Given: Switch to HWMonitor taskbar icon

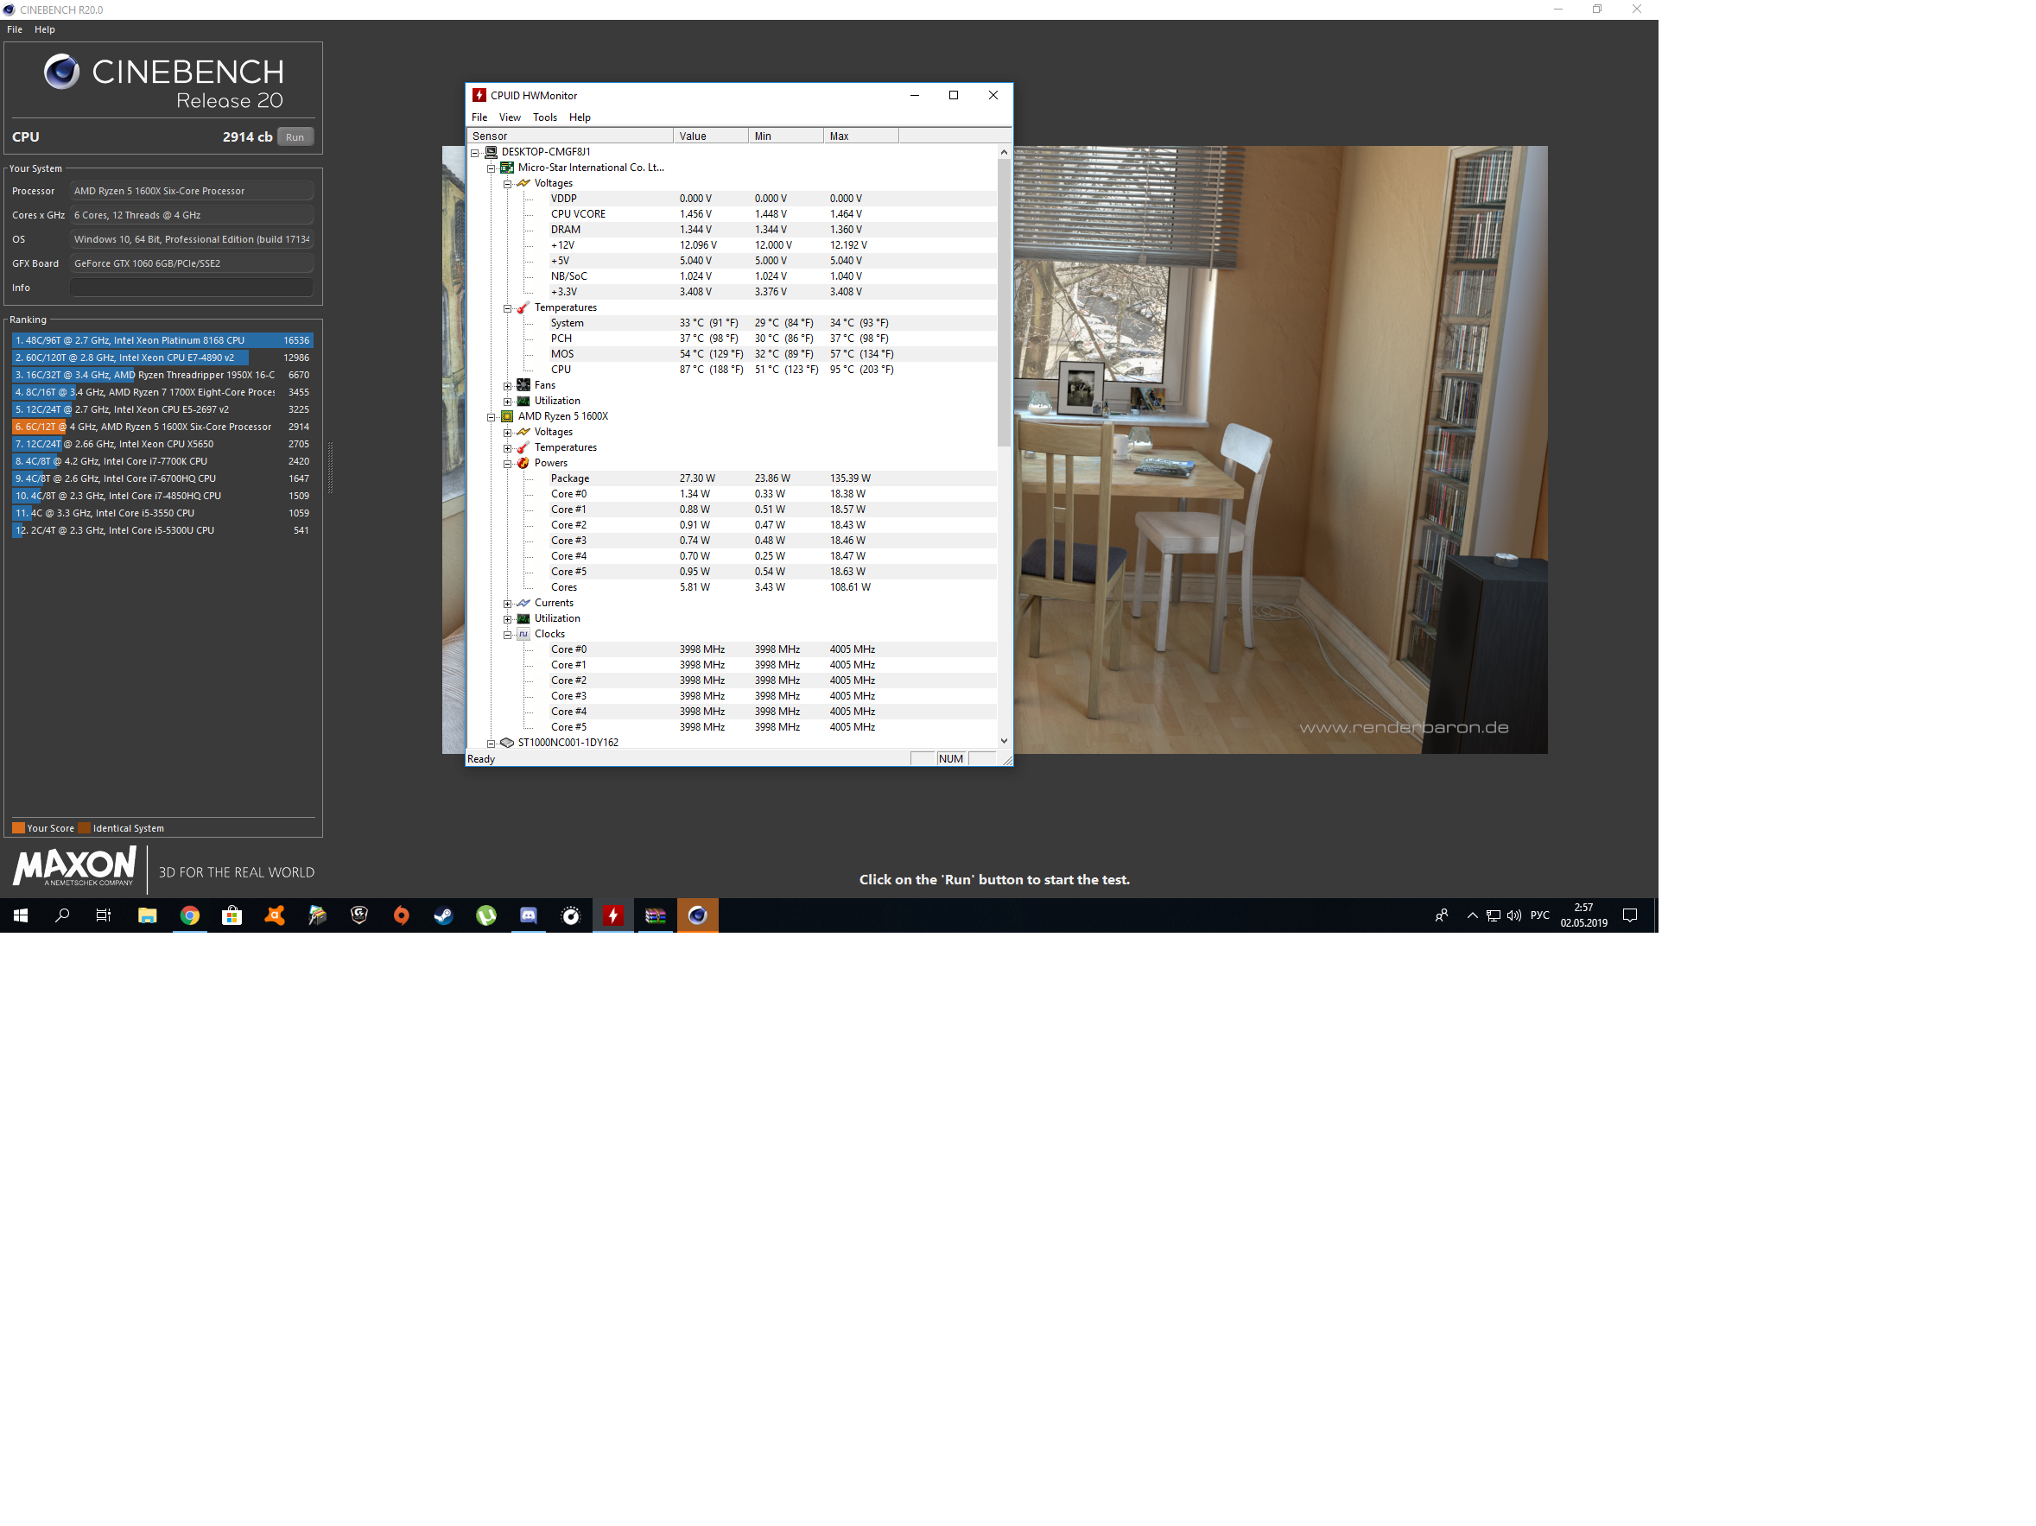Looking at the screenshot, I should coord(613,915).
